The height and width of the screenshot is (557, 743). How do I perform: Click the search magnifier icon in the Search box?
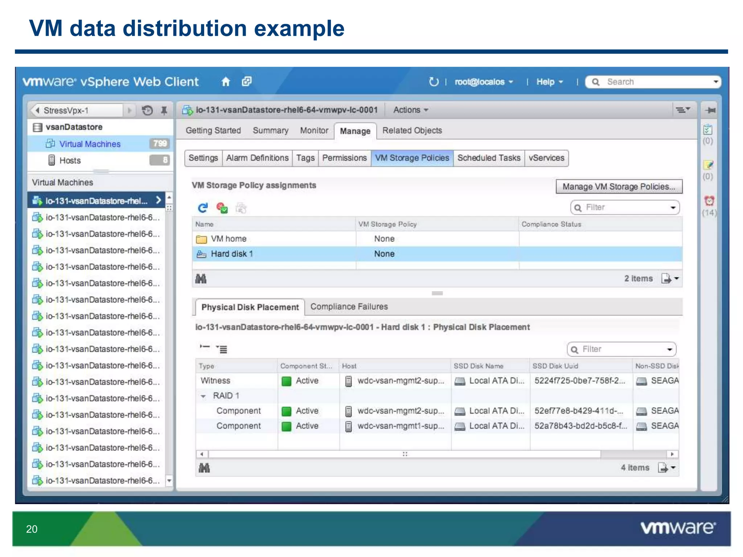[595, 82]
